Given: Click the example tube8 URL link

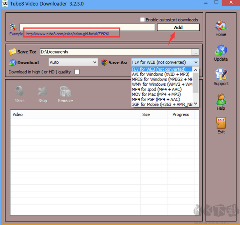Looking at the screenshot, I should point(68,34).
